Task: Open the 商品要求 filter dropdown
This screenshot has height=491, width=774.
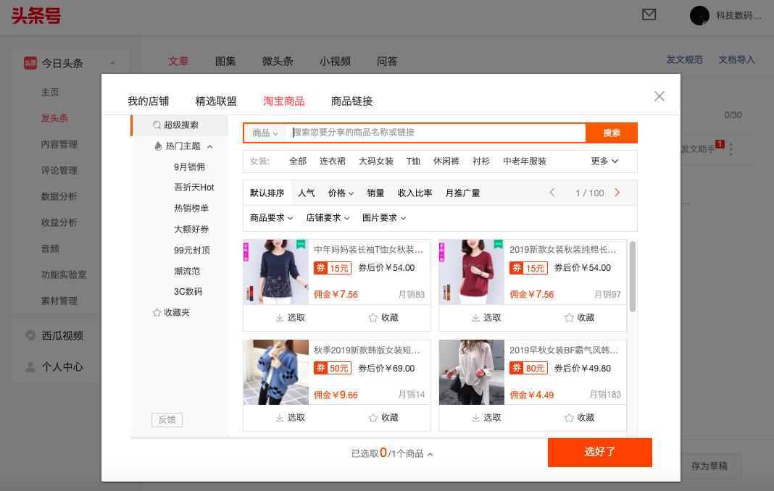Action: [x=270, y=218]
